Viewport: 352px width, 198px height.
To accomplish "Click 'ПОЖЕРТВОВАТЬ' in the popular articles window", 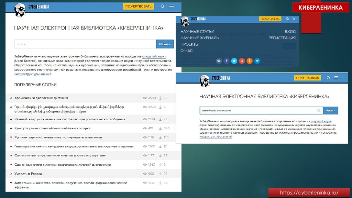I will (x=138, y=6).
